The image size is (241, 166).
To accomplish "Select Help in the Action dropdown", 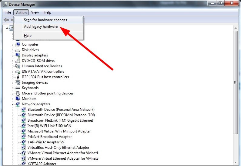I will [x=49, y=36].
